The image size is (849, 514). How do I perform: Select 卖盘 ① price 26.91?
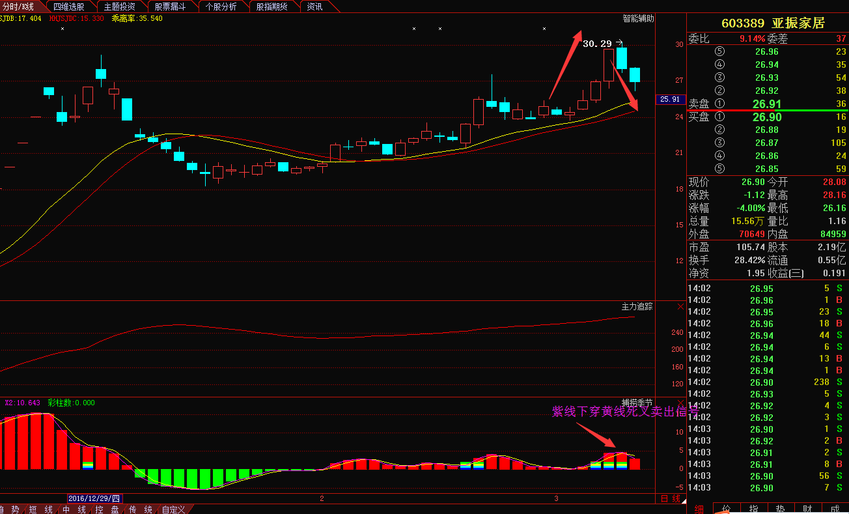pyautogui.click(x=767, y=104)
